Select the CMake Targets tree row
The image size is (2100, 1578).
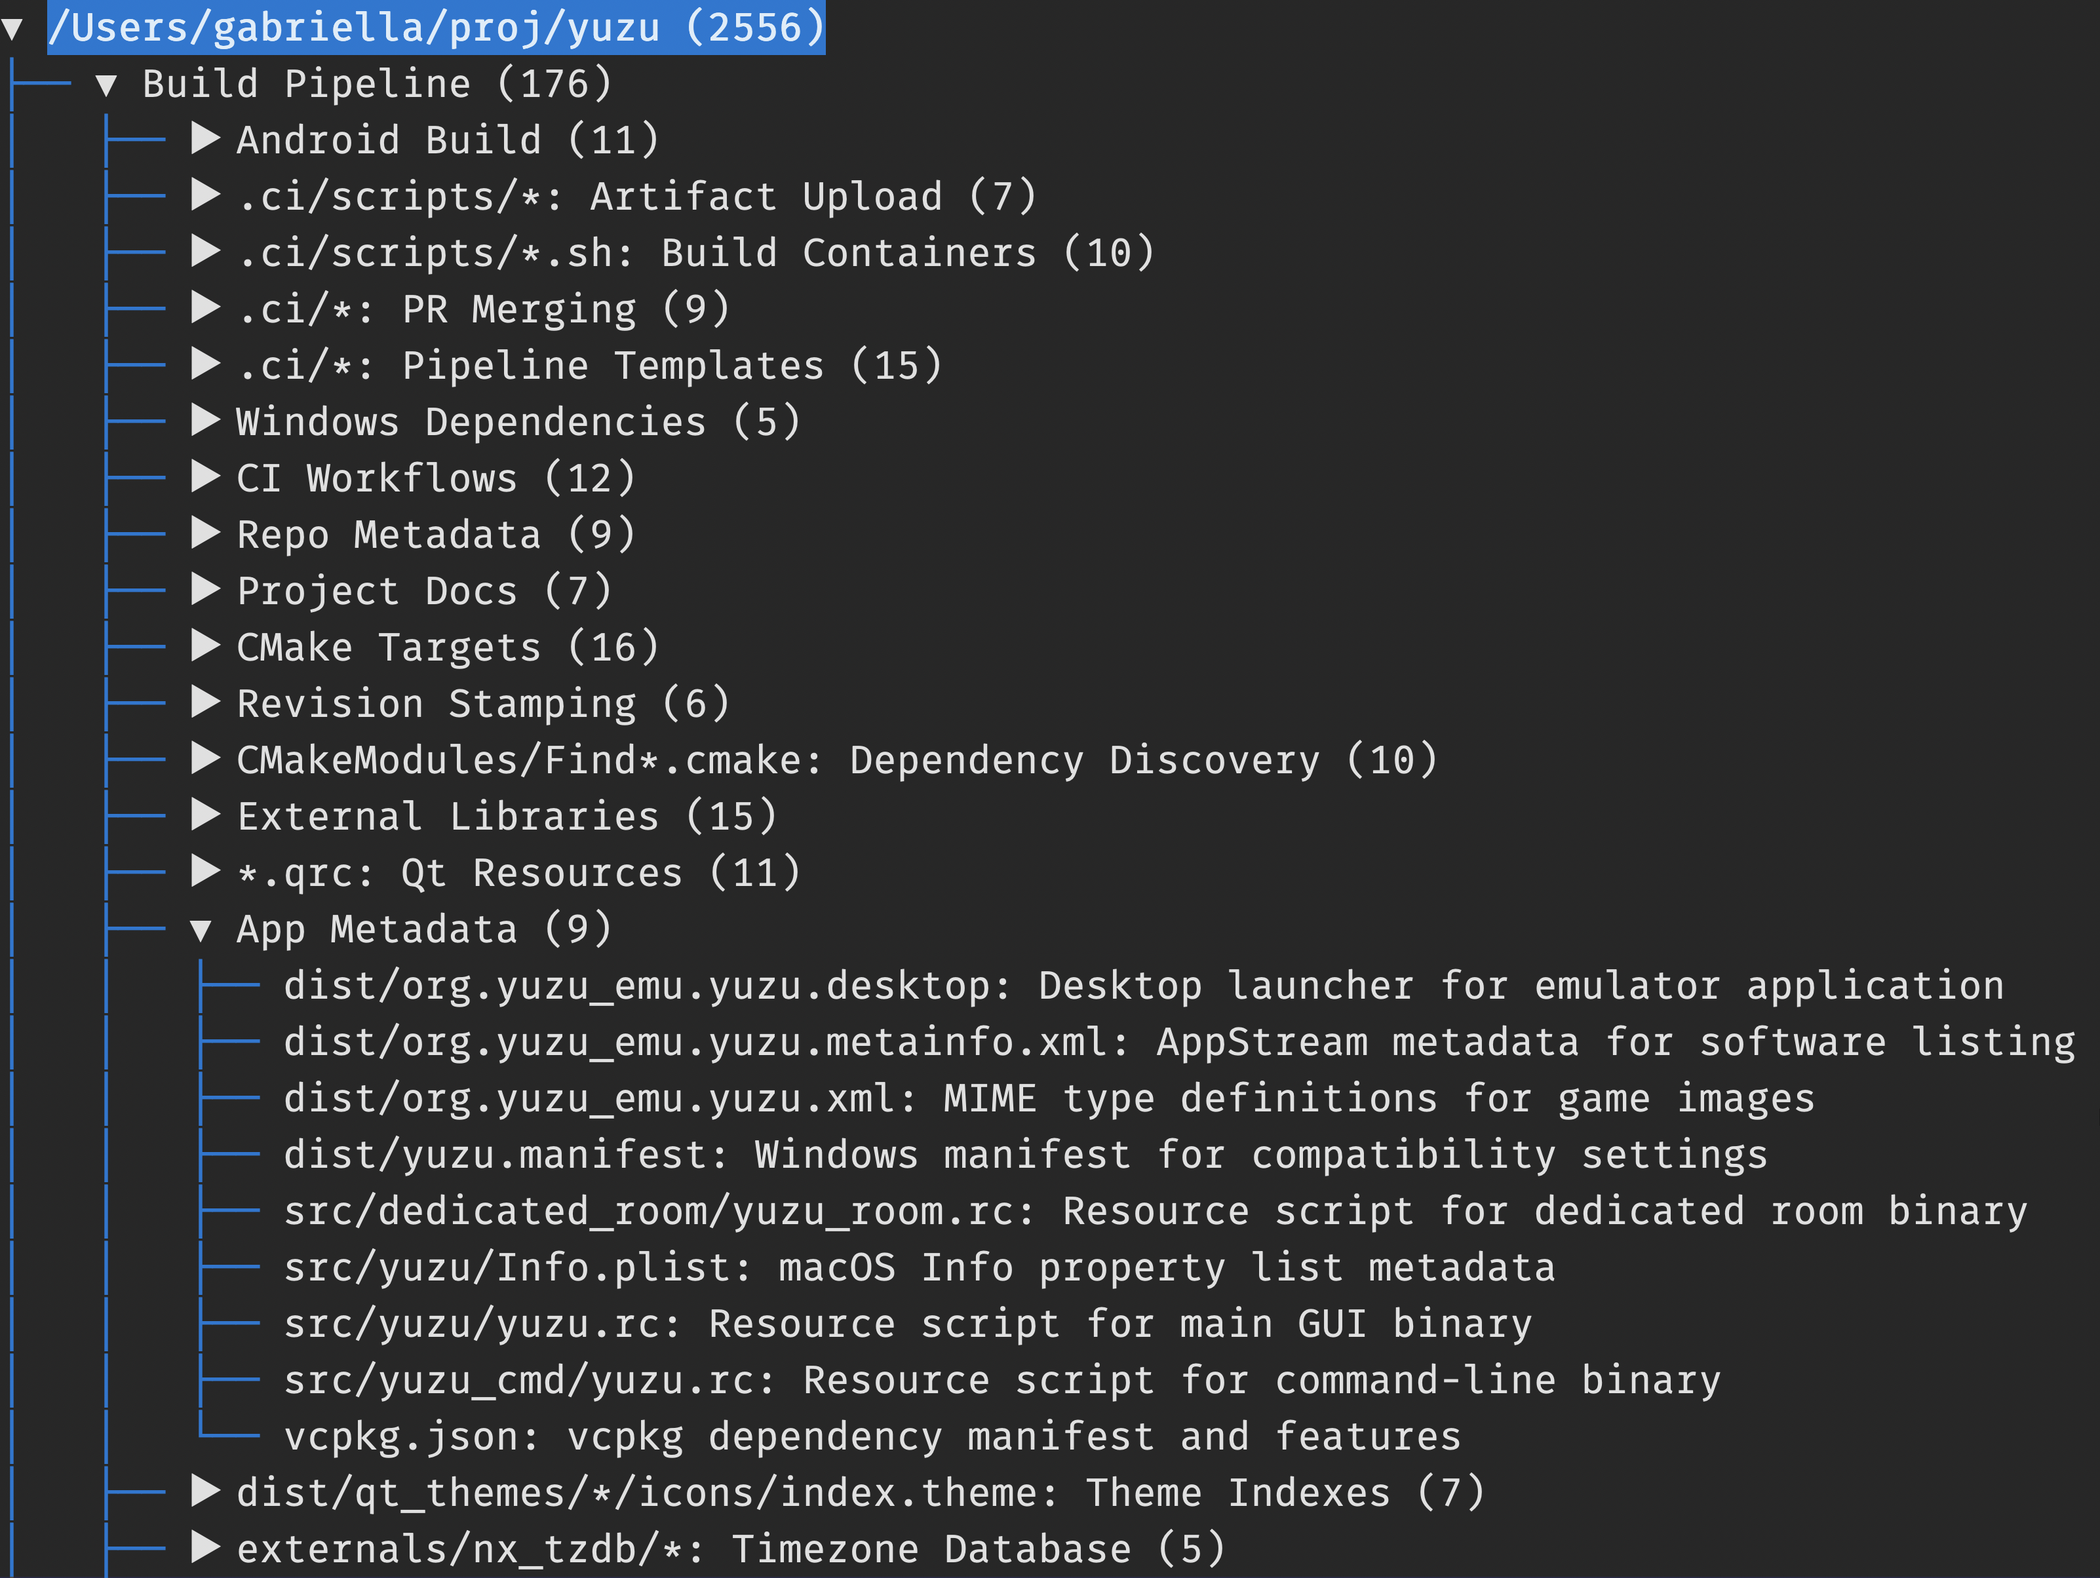(446, 647)
